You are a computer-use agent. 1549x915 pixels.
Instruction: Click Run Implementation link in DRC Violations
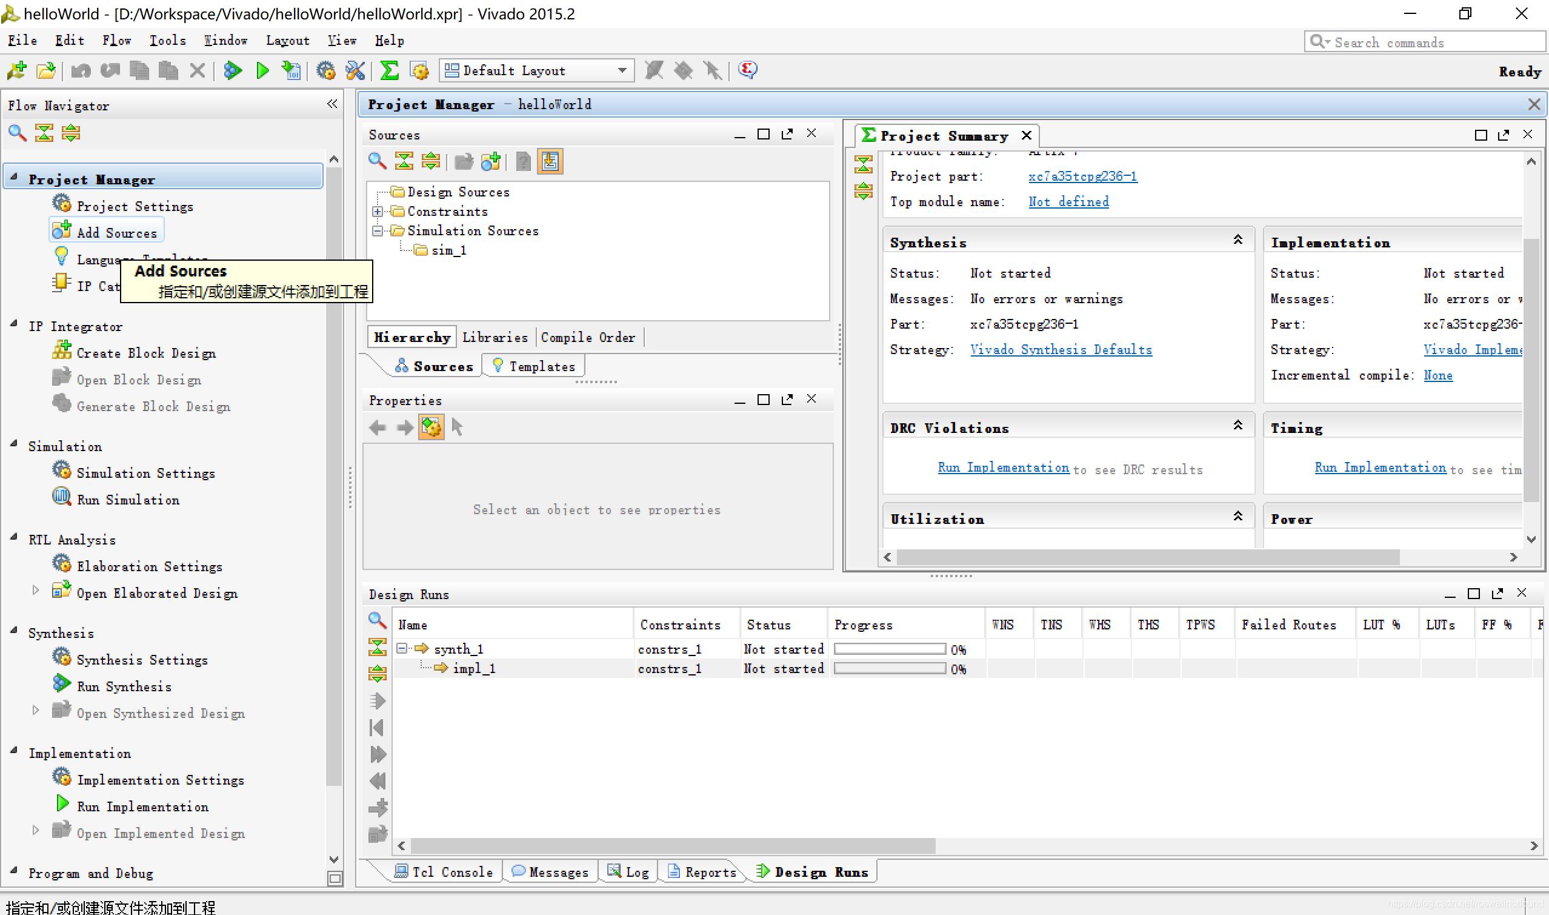coord(1002,468)
